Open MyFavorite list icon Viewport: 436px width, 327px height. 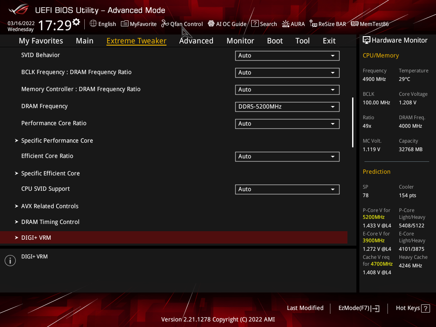125,24
